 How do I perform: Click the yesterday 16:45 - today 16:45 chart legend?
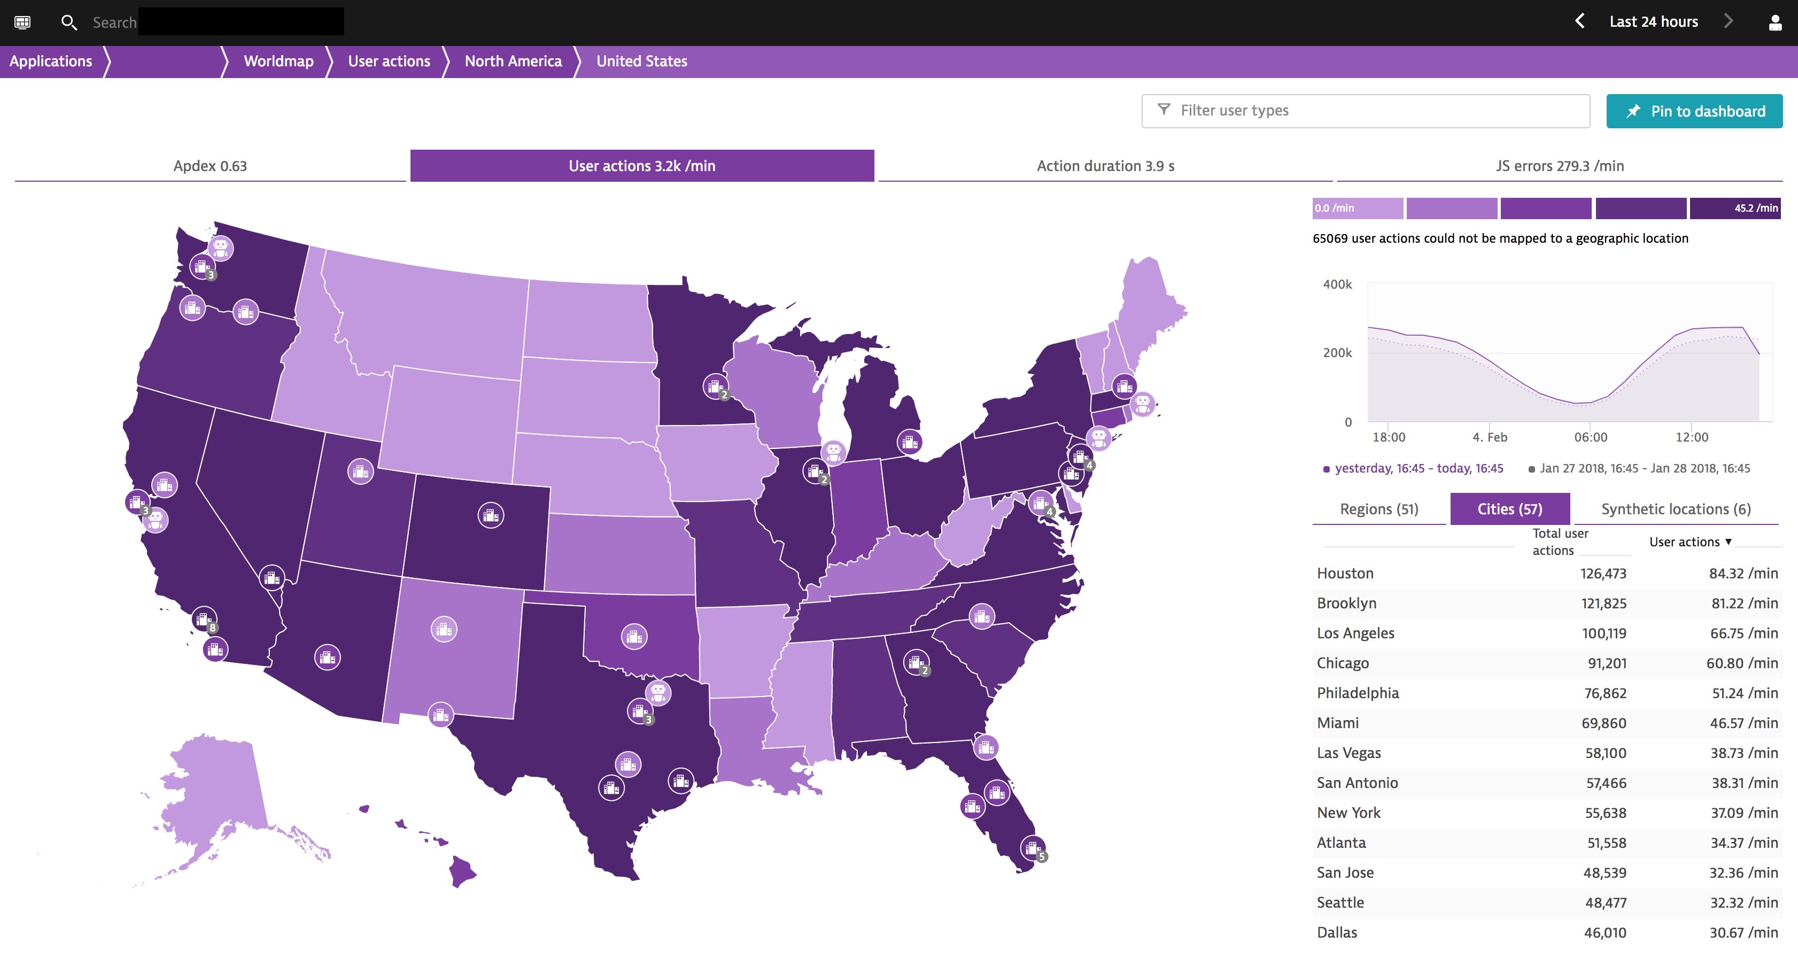click(1413, 468)
